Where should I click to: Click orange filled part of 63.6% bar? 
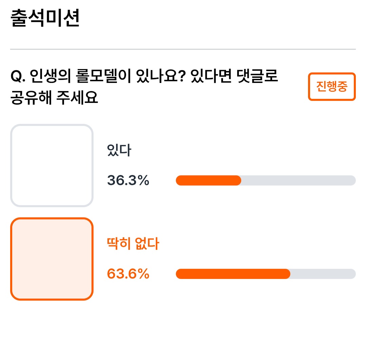[x=233, y=274]
